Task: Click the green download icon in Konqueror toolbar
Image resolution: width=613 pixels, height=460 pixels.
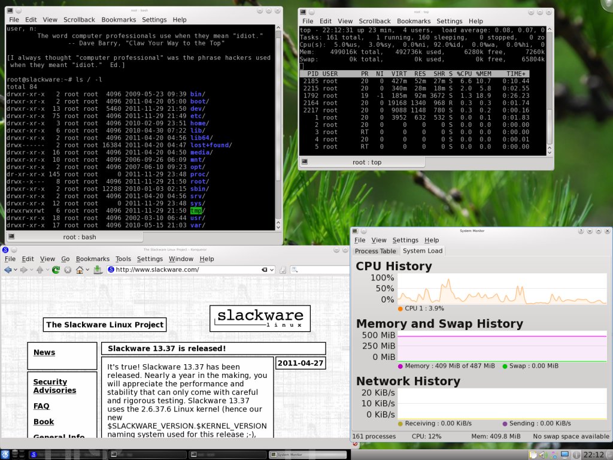Action: [x=98, y=270]
